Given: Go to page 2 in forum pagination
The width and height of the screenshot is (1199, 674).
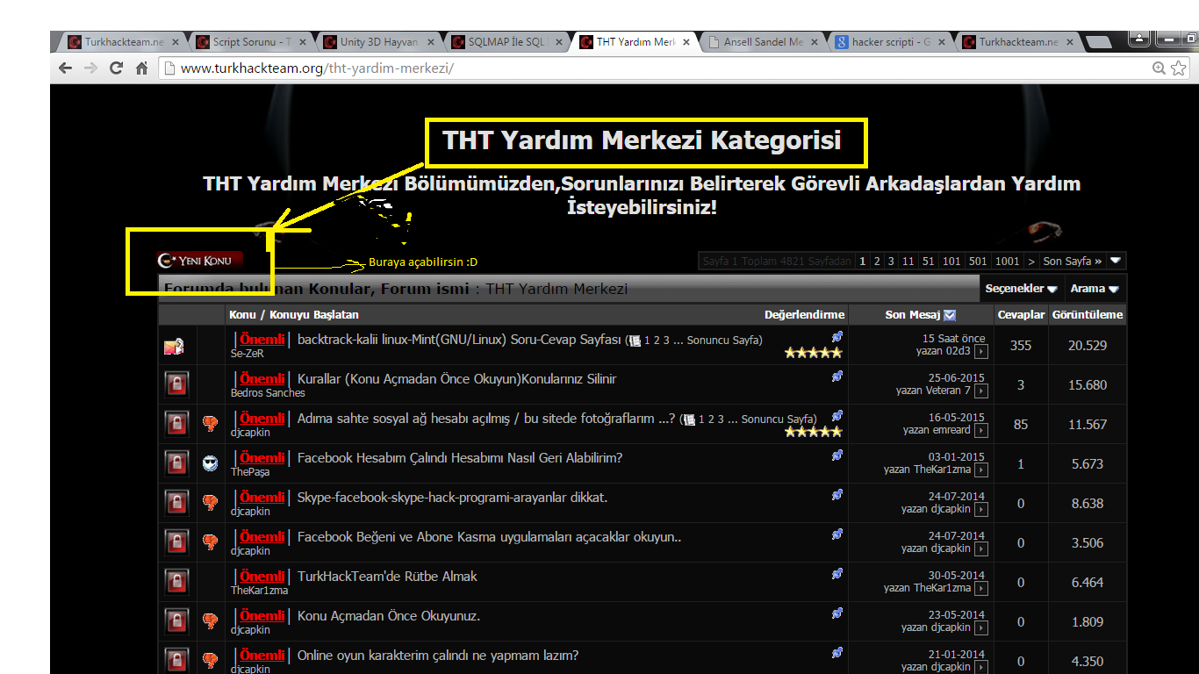Looking at the screenshot, I should pyautogui.click(x=876, y=261).
